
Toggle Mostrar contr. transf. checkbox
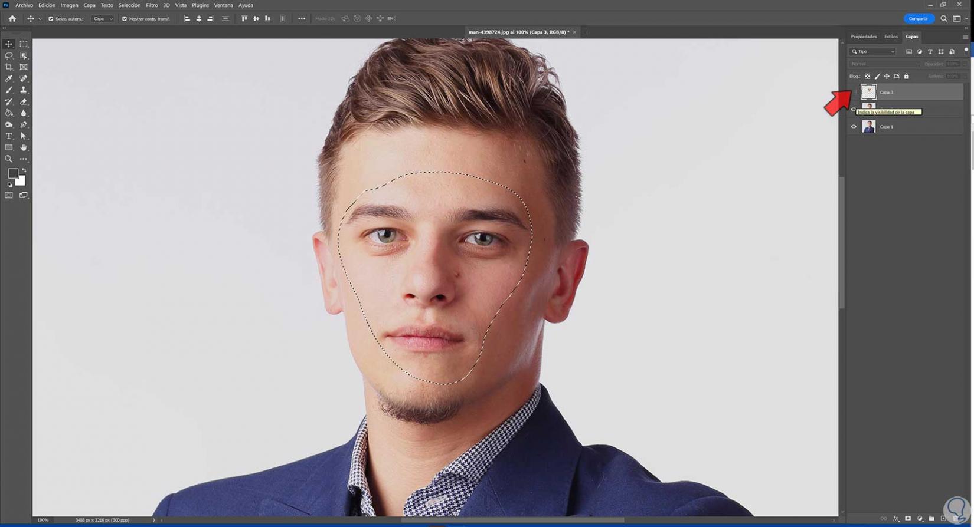pos(125,19)
